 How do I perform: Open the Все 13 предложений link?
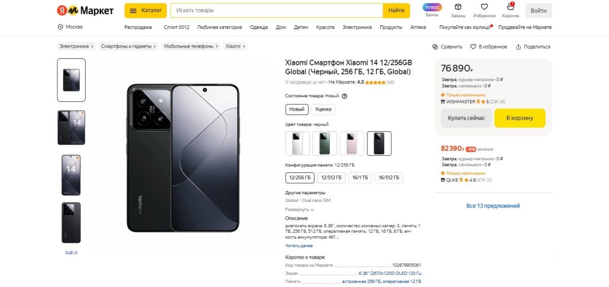pyautogui.click(x=493, y=206)
